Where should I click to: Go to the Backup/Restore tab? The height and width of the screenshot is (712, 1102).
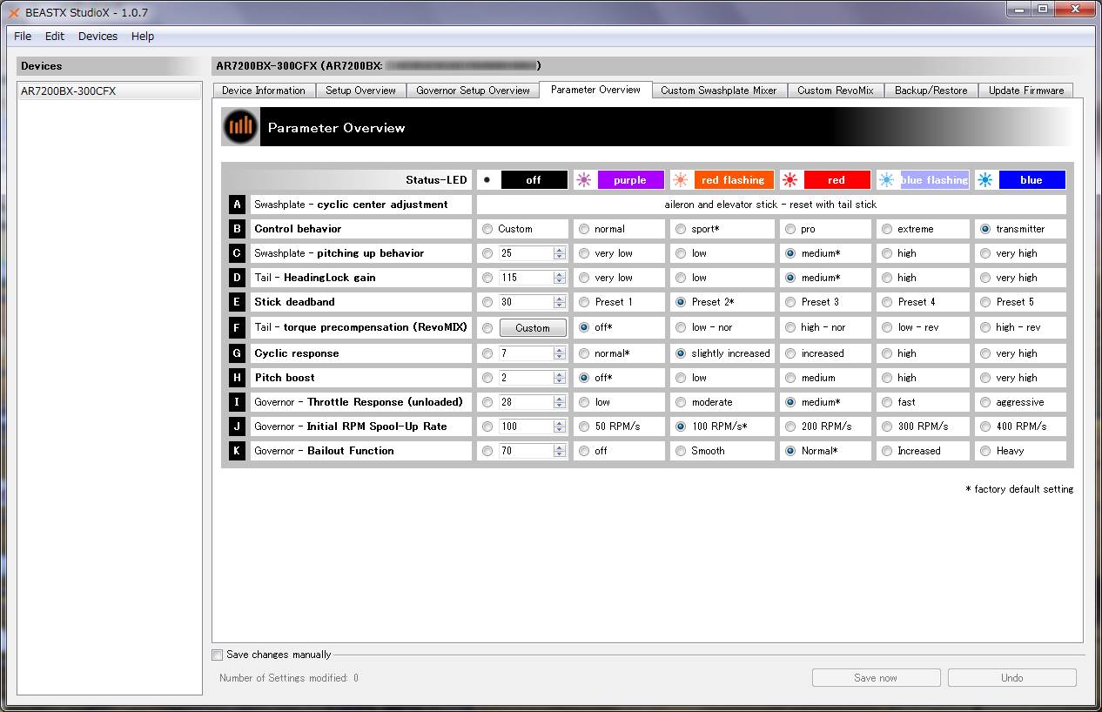[931, 91]
